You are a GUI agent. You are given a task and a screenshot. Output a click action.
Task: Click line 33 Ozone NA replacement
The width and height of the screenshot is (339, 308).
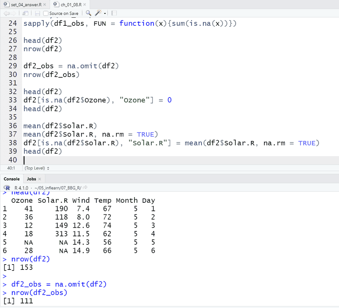[97, 100]
